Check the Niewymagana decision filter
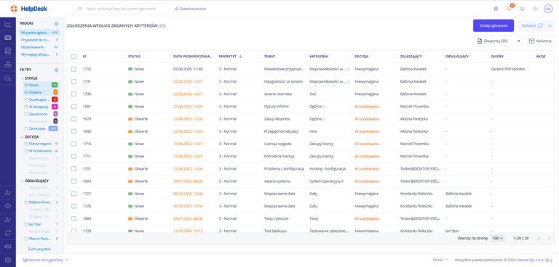Image resolution: width=559 pixels, height=267 pixels. [x=26, y=144]
